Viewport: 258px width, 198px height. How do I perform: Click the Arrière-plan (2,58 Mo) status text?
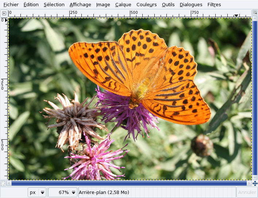[104, 192]
